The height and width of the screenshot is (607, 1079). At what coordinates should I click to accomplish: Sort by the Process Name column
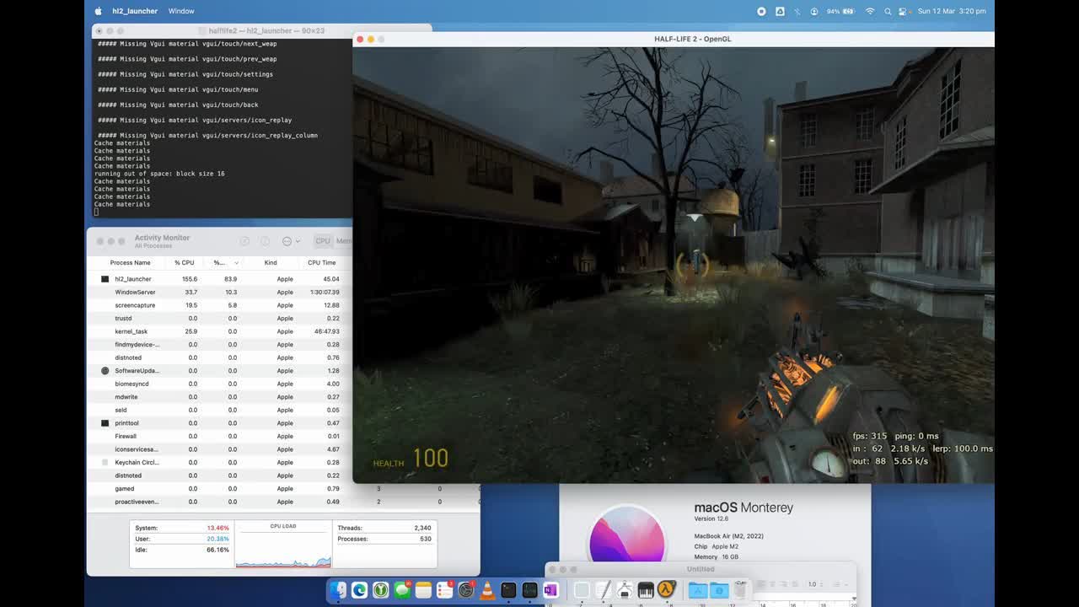[x=131, y=263]
